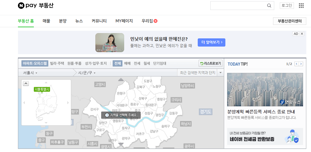
Task: Open the Today Tip apartment photo
Action: pos(265,90)
